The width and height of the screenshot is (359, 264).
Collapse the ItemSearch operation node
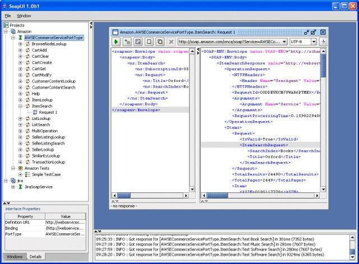click(x=20, y=106)
